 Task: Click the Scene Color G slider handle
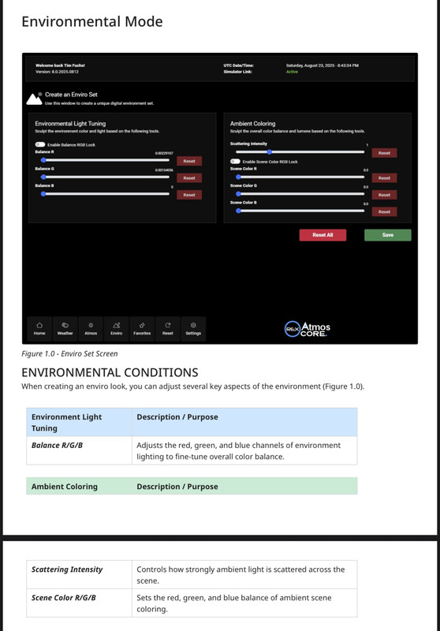click(x=238, y=194)
